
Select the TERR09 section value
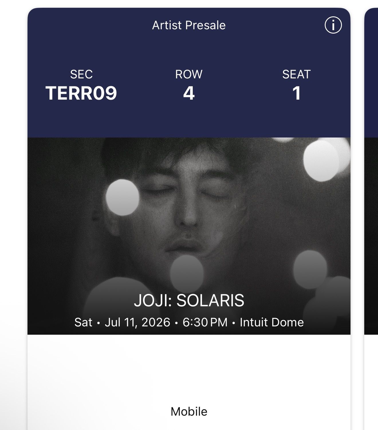click(81, 93)
